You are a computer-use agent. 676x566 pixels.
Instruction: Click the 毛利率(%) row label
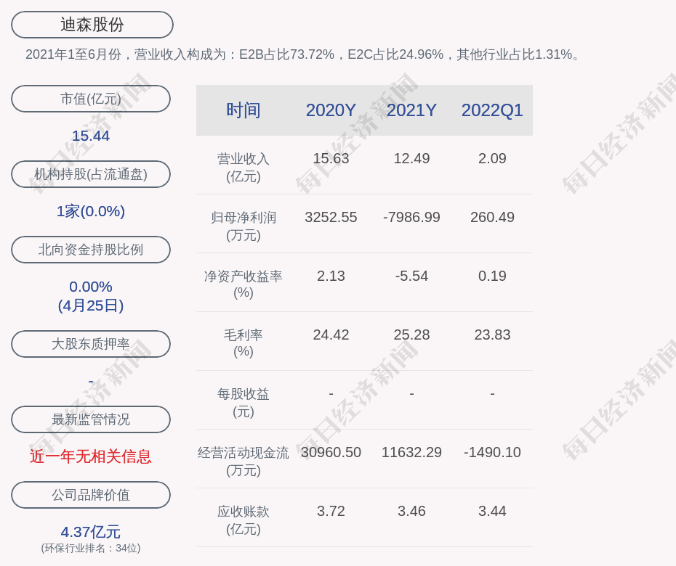244,343
